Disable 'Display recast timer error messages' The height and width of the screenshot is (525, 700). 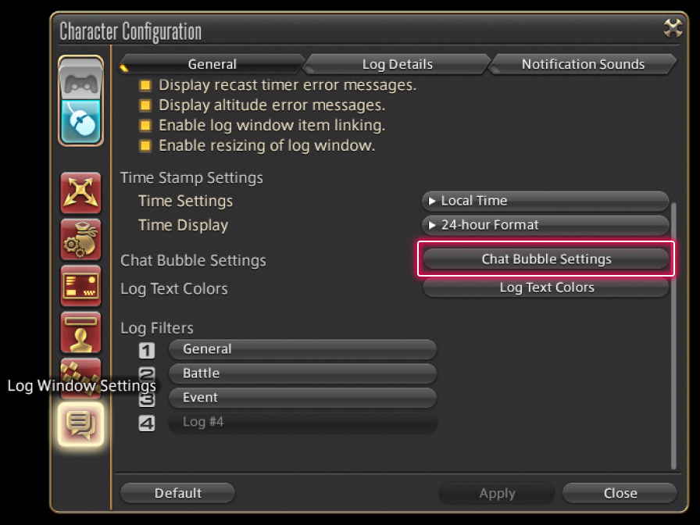tap(145, 85)
